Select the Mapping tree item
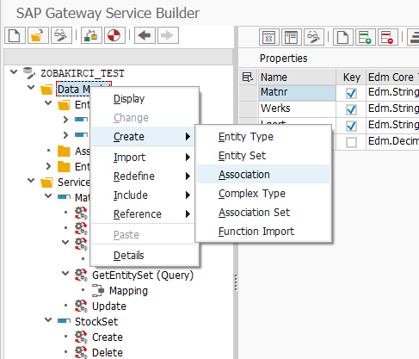 (x=128, y=291)
